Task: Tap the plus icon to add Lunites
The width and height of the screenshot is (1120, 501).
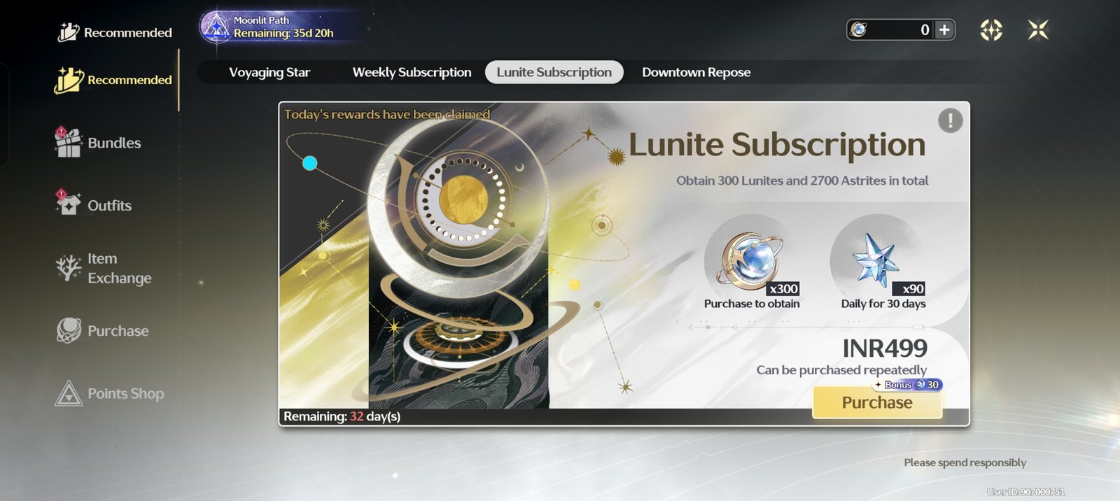Action: tap(944, 29)
